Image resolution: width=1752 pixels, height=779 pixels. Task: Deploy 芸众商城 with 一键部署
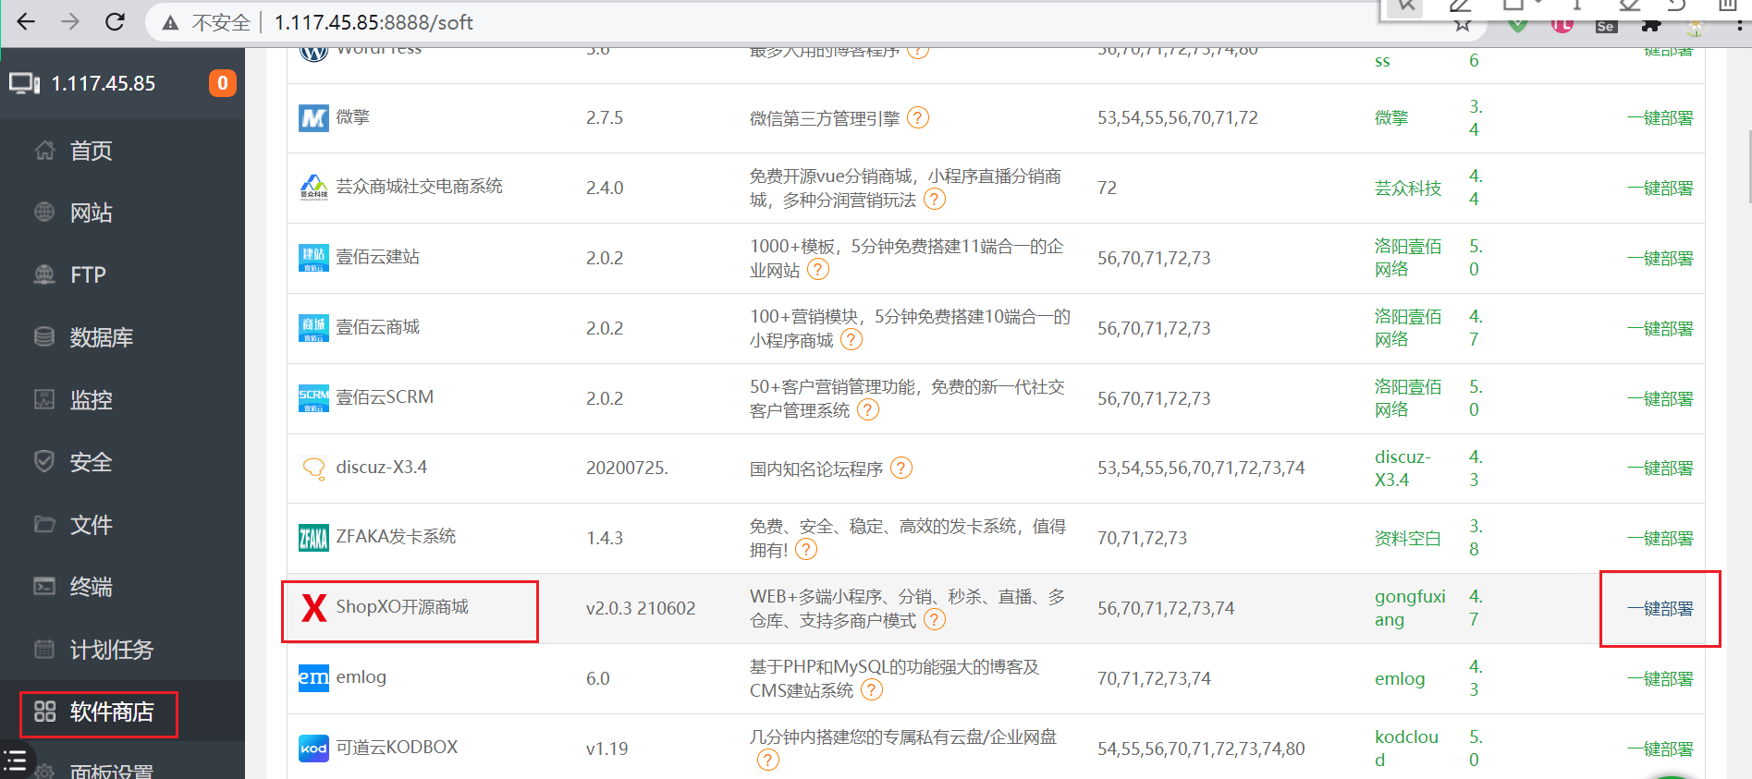coord(1660,189)
